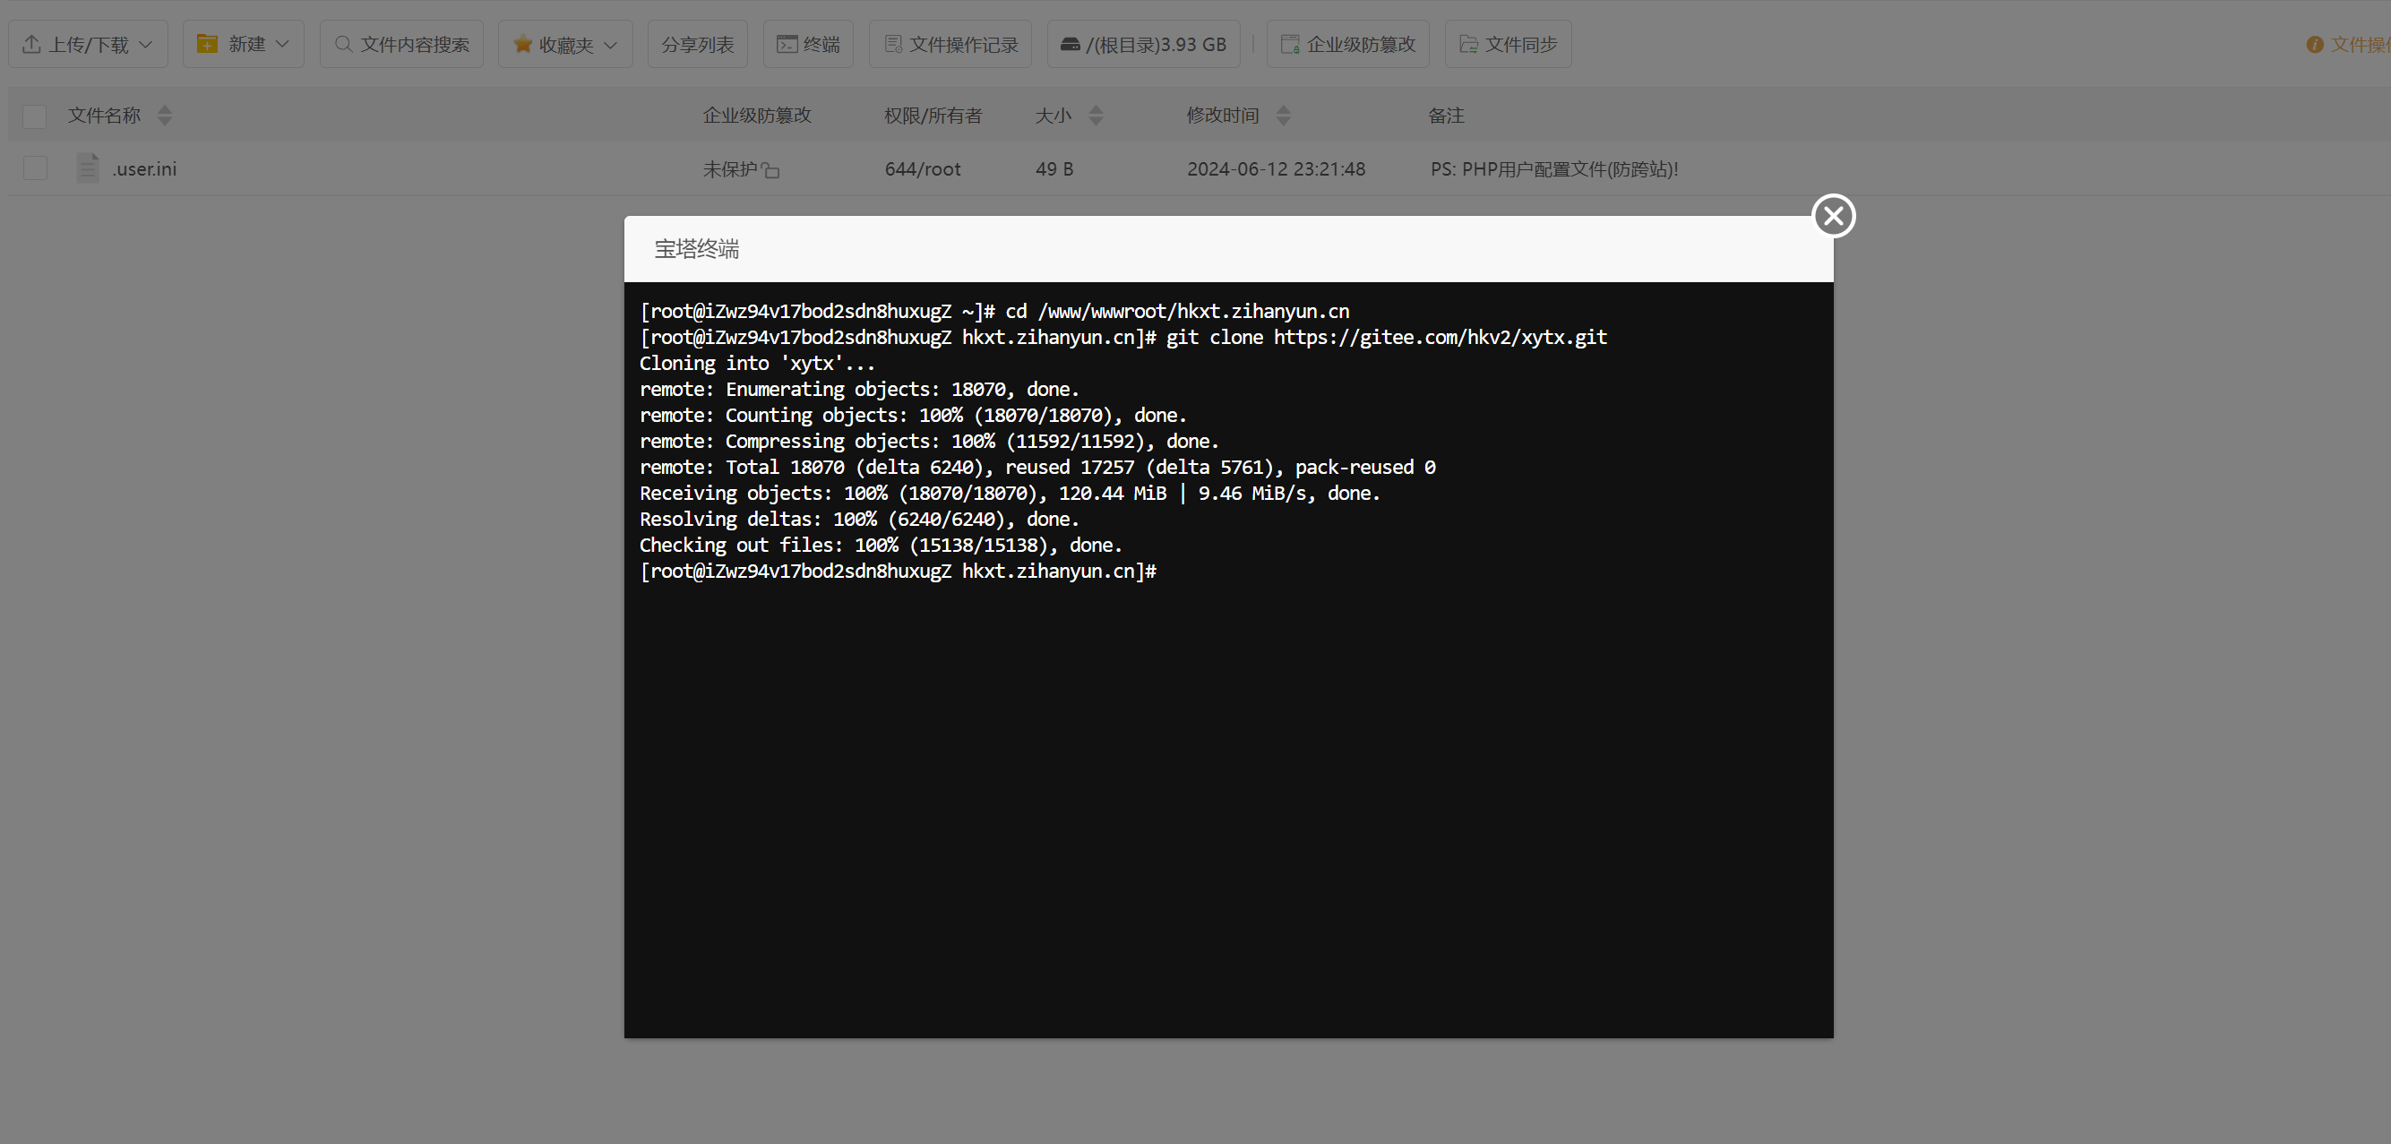Click the 2024-06-12 23:21:48 timestamp
The width and height of the screenshot is (2391, 1144).
[x=1277, y=168]
